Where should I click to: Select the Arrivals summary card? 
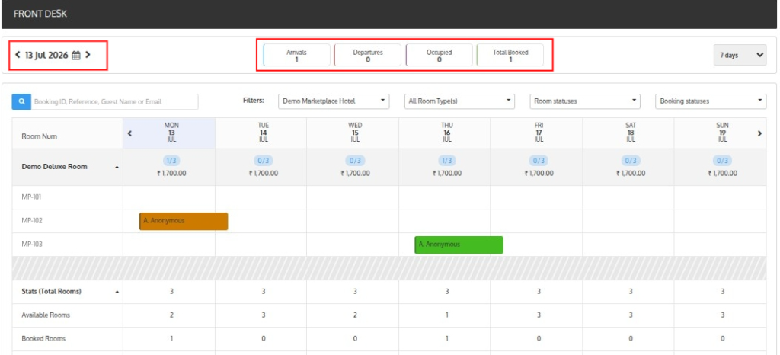[296, 55]
